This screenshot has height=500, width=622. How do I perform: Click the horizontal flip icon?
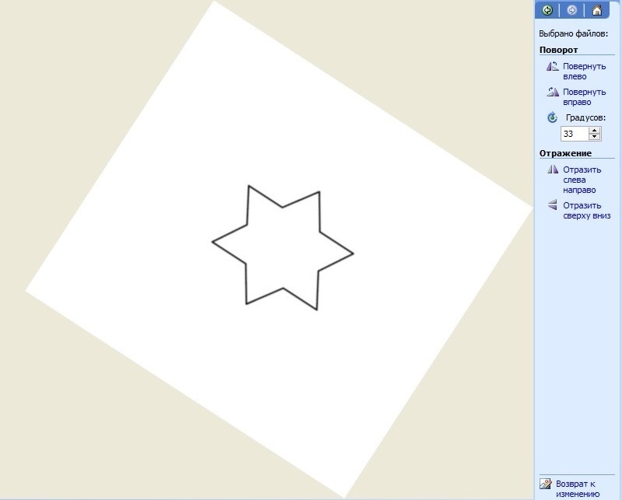click(x=553, y=170)
